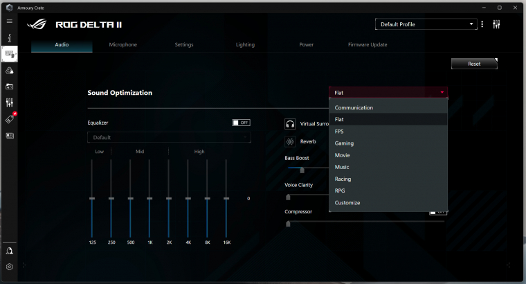The height and width of the screenshot is (284, 526).
Task: Click the Bass Boost slider handle
Action: tap(302, 170)
